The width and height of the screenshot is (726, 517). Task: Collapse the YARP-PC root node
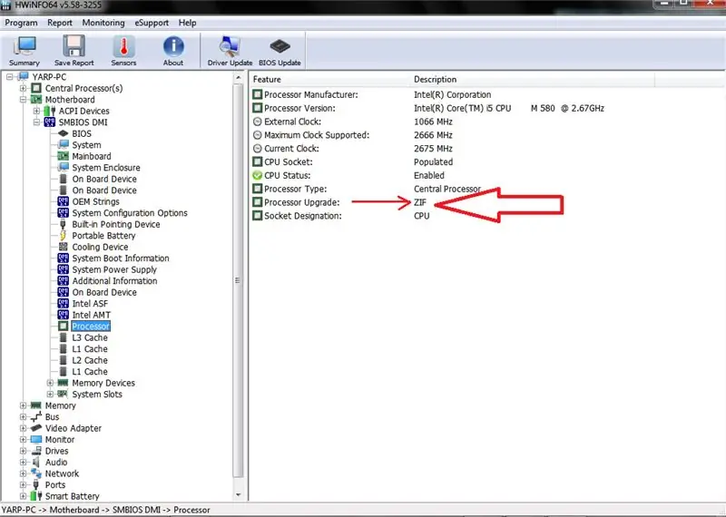10,77
